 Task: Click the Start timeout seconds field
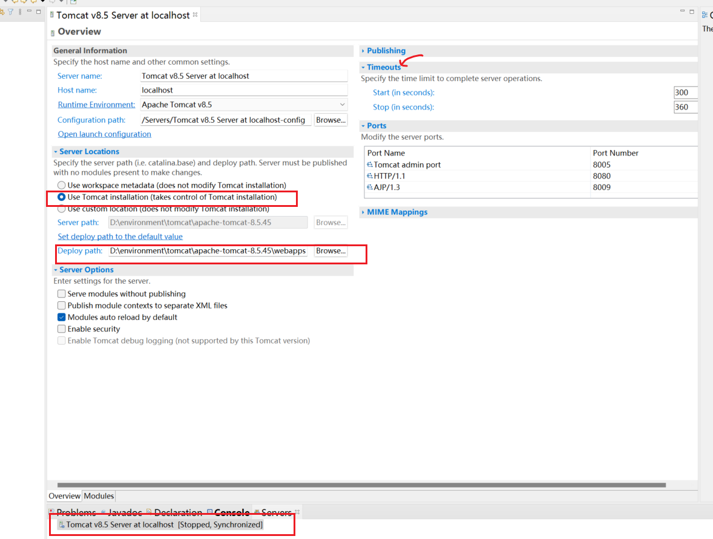click(x=686, y=93)
